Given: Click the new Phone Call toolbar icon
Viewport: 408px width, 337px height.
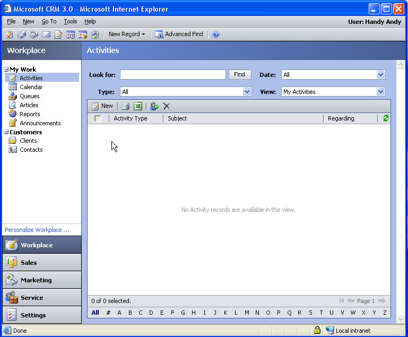Looking at the screenshot, I should click(x=34, y=34).
